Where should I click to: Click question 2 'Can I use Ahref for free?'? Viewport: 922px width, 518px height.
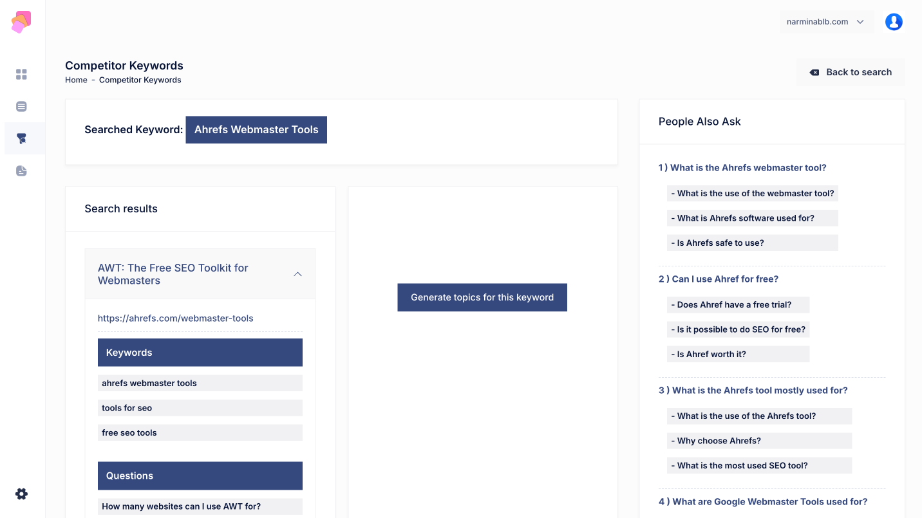click(x=719, y=279)
